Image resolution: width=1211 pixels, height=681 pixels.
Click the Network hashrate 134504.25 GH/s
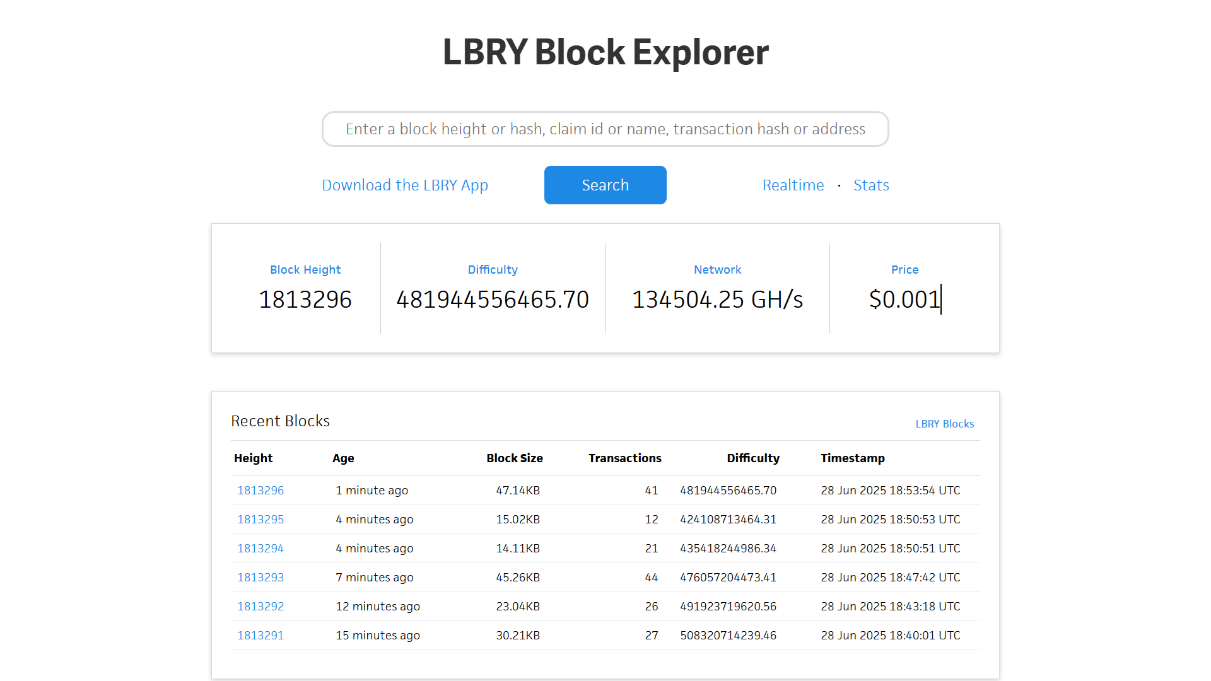pyautogui.click(x=717, y=300)
